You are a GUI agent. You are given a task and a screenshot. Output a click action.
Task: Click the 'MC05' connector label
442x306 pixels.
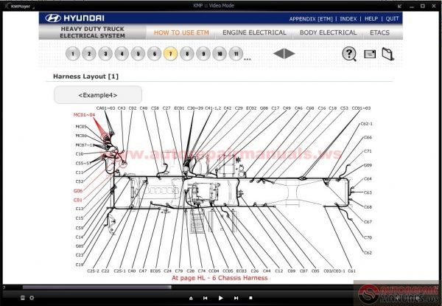pos(81,127)
